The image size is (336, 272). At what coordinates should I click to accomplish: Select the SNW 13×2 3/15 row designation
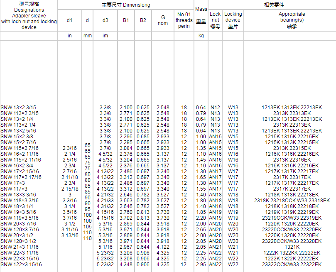18,107
